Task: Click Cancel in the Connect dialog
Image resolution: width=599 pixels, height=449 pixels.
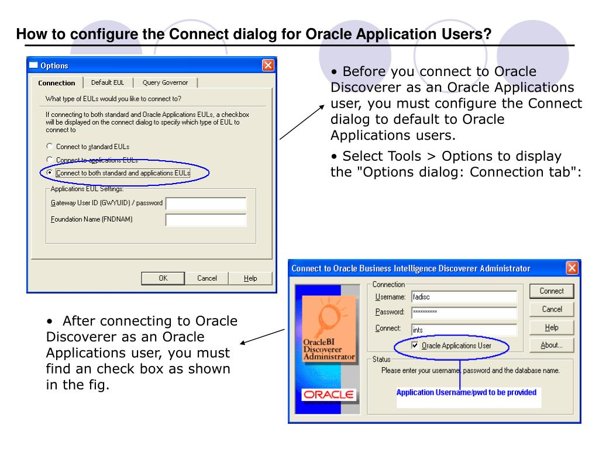Action: 552,309
